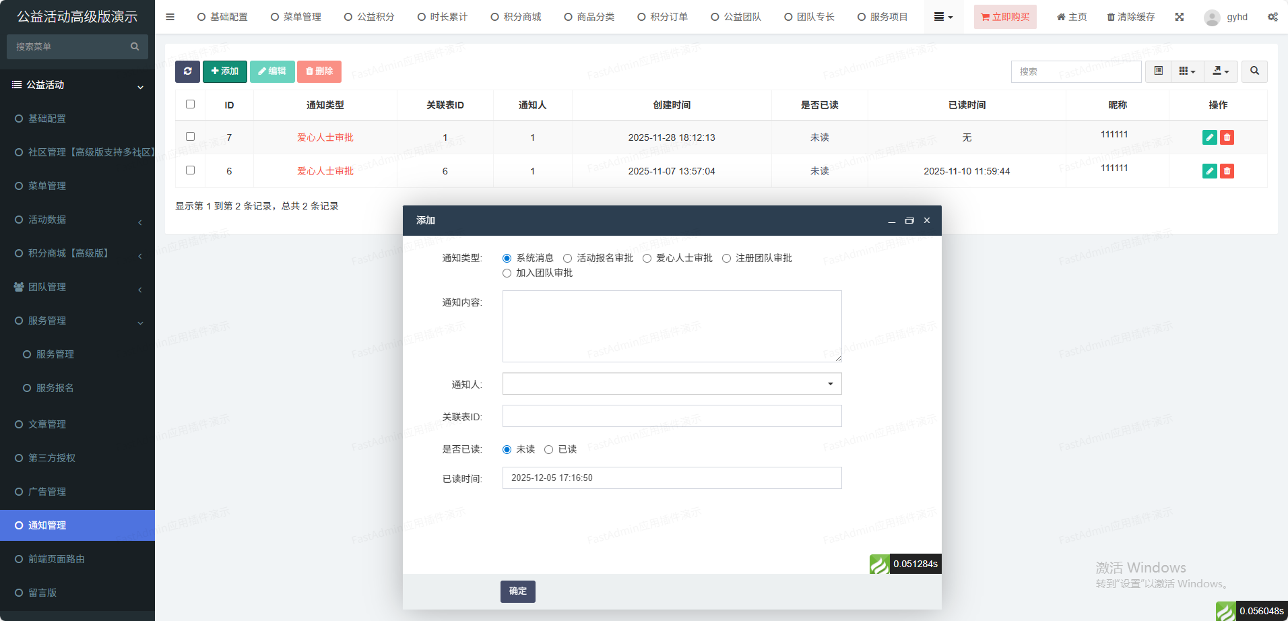Click the green edit icon for row ID 7

pyautogui.click(x=1209, y=137)
